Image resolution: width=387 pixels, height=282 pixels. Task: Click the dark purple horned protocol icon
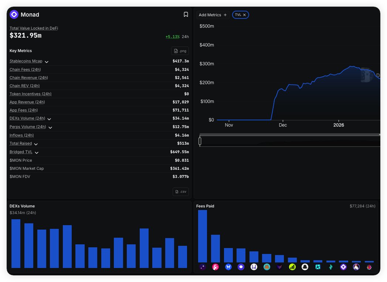point(279,267)
